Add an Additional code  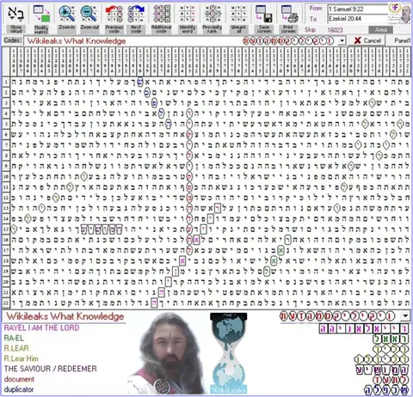tap(161, 18)
